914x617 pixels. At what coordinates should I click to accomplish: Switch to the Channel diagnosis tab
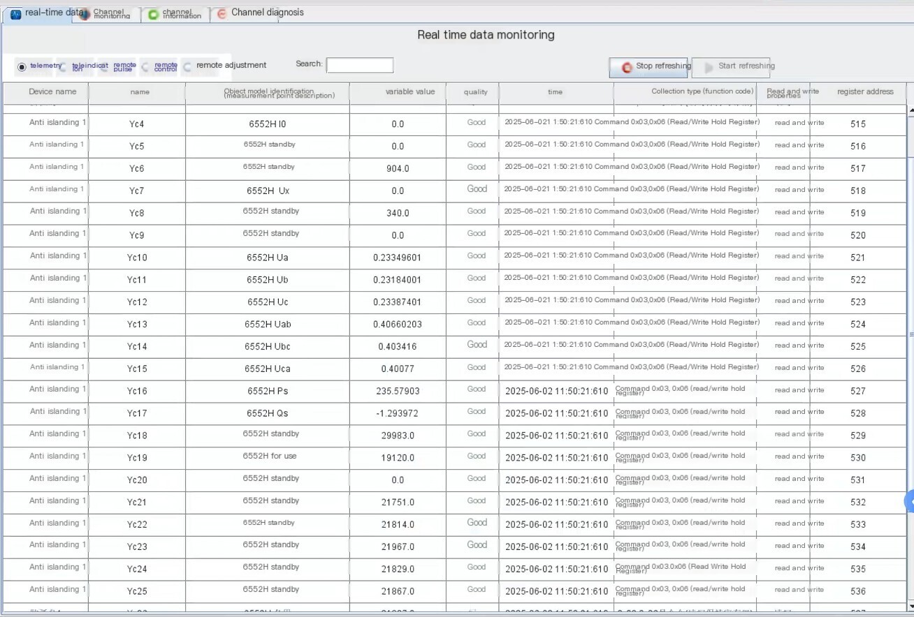[x=260, y=13]
